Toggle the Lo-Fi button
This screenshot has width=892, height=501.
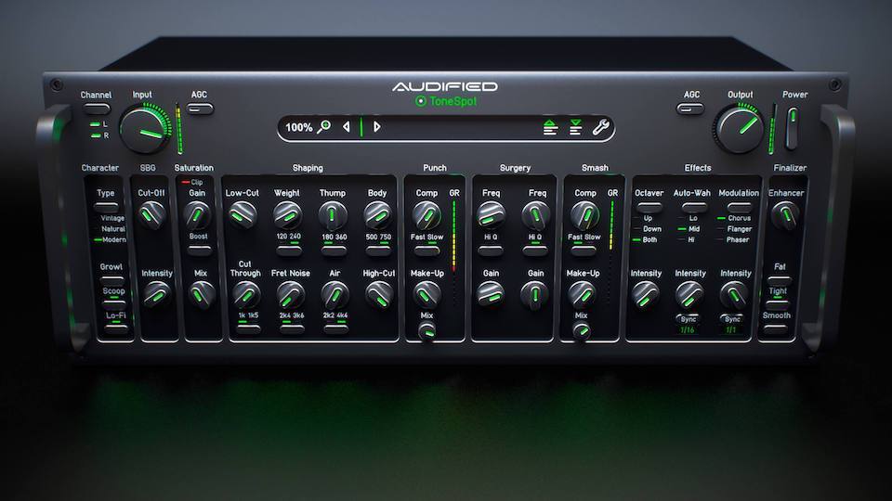[116, 328]
